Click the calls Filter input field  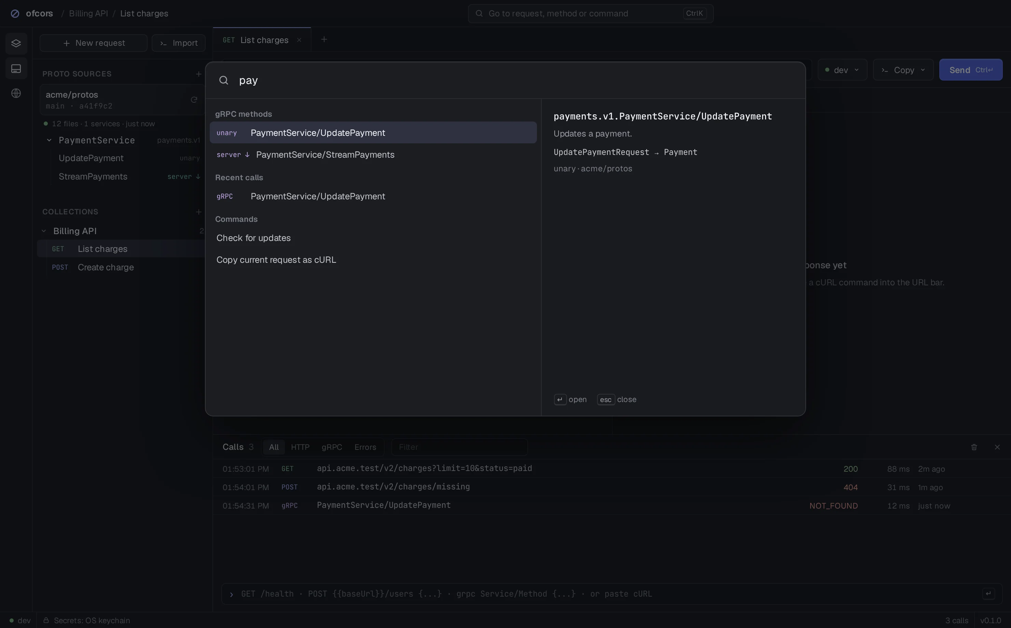click(x=460, y=447)
